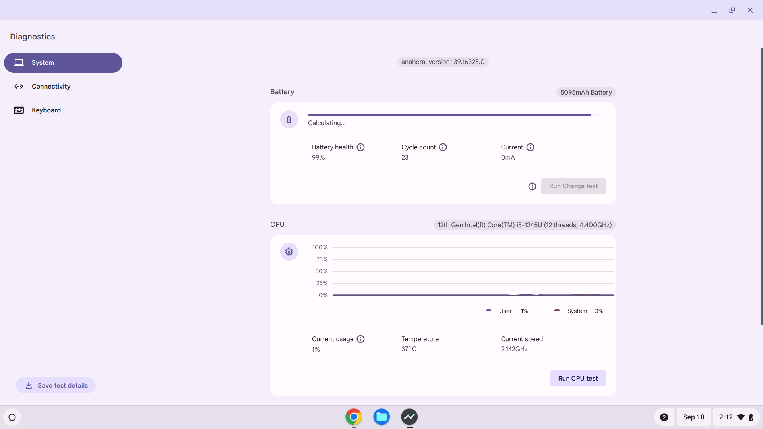Show Cycle count info tooltip
763x429 pixels.
click(x=443, y=147)
